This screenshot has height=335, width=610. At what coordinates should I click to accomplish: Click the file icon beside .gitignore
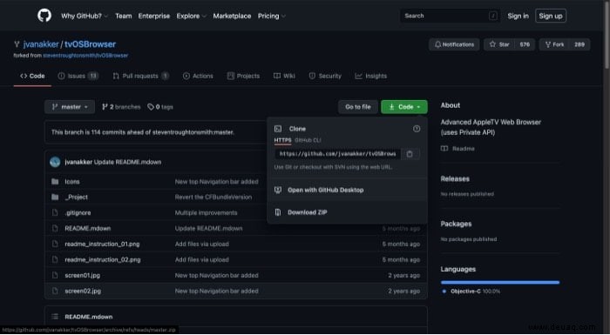click(55, 212)
